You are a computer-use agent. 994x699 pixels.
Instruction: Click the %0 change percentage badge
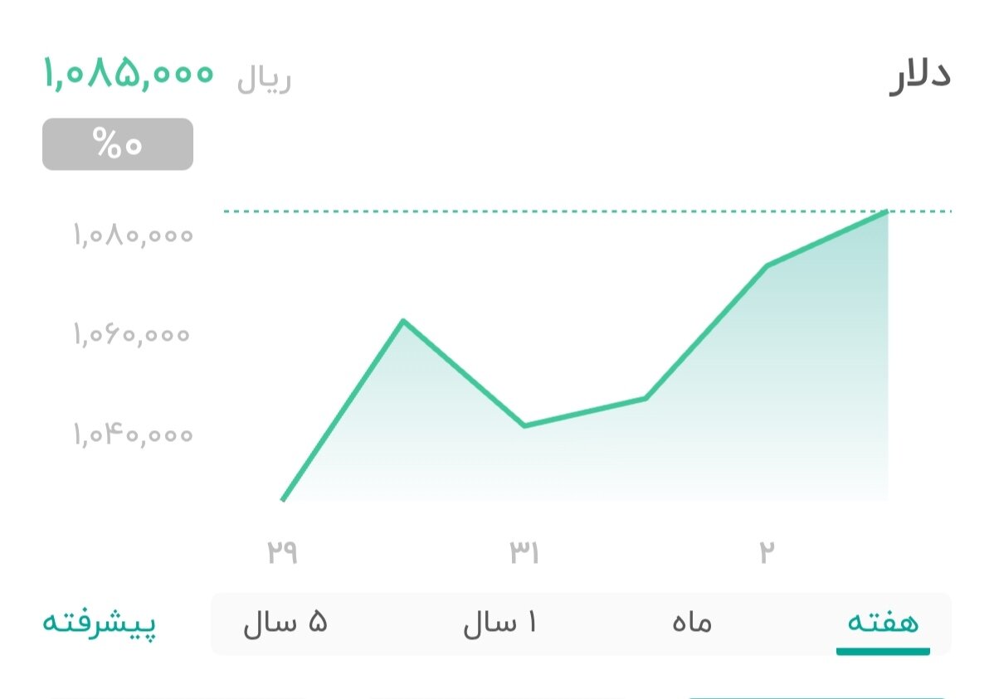pyautogui.click(x=117, y=143)
